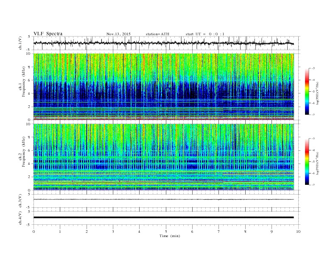Viewport: 336px width, 260px height.
Task: Click the "5" minute label on time axis
Action: [166, 232]
